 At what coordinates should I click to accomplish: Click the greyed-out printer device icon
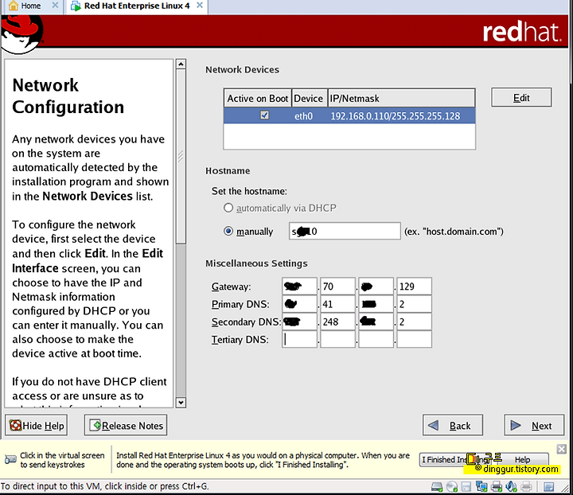pos(526,486)
